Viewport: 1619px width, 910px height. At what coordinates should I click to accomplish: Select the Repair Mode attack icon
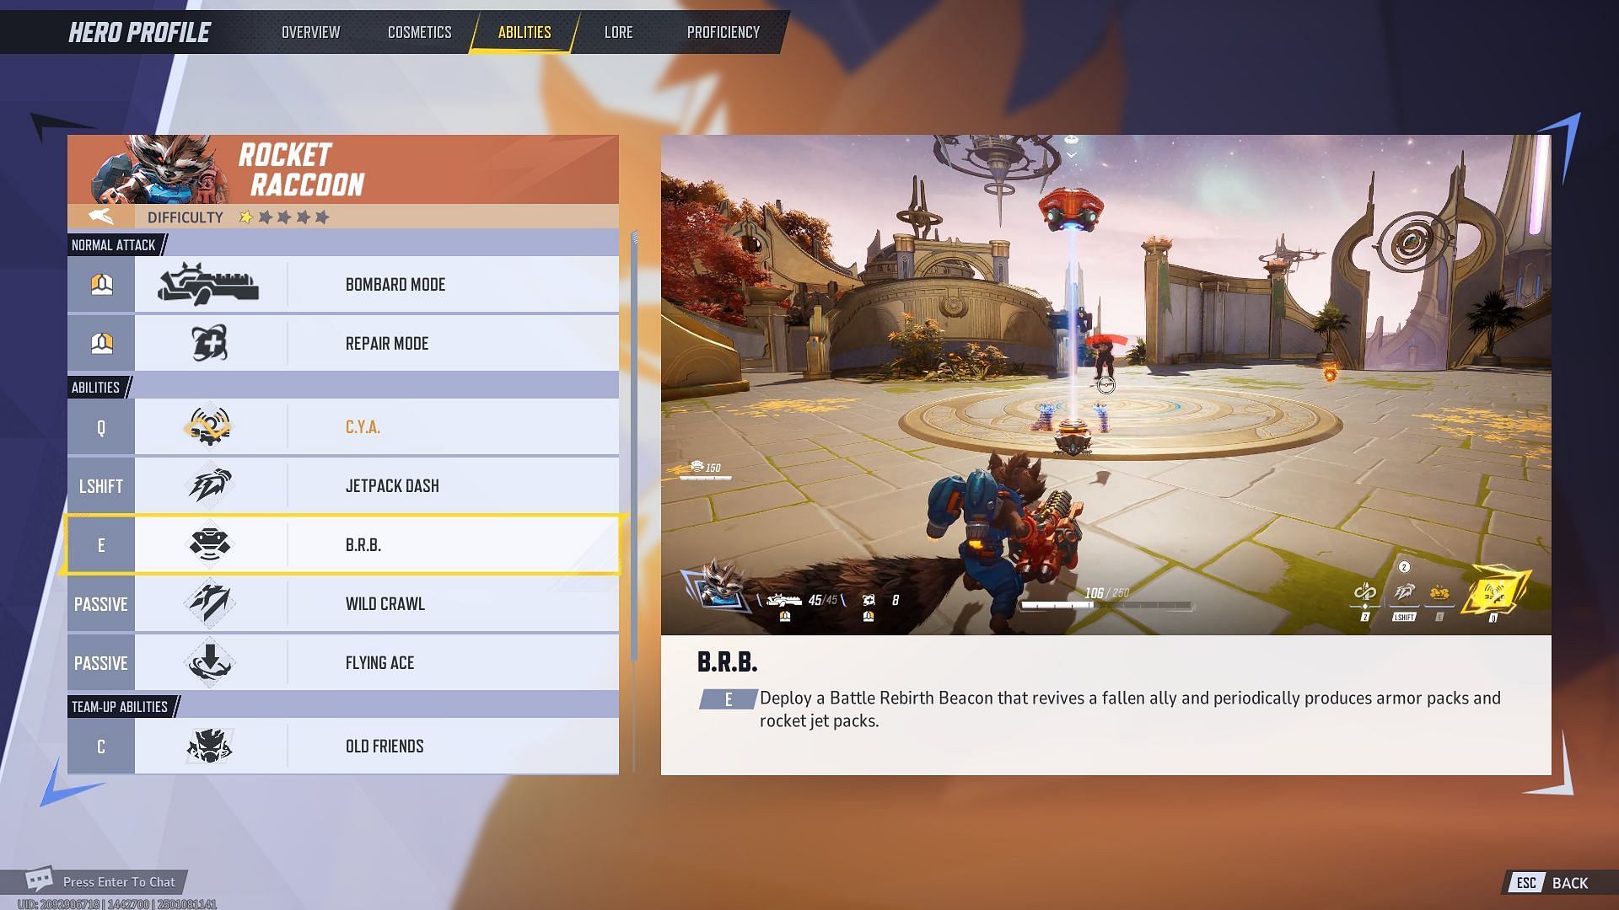click(208, 342)
